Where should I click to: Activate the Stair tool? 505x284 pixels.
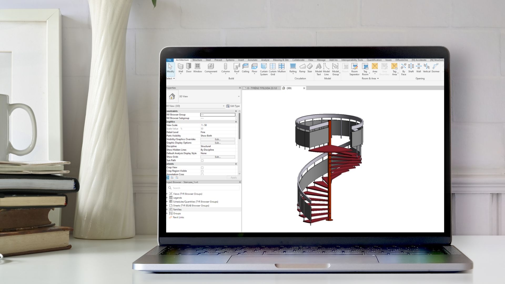pyautogui.click(x=310, y=68)
